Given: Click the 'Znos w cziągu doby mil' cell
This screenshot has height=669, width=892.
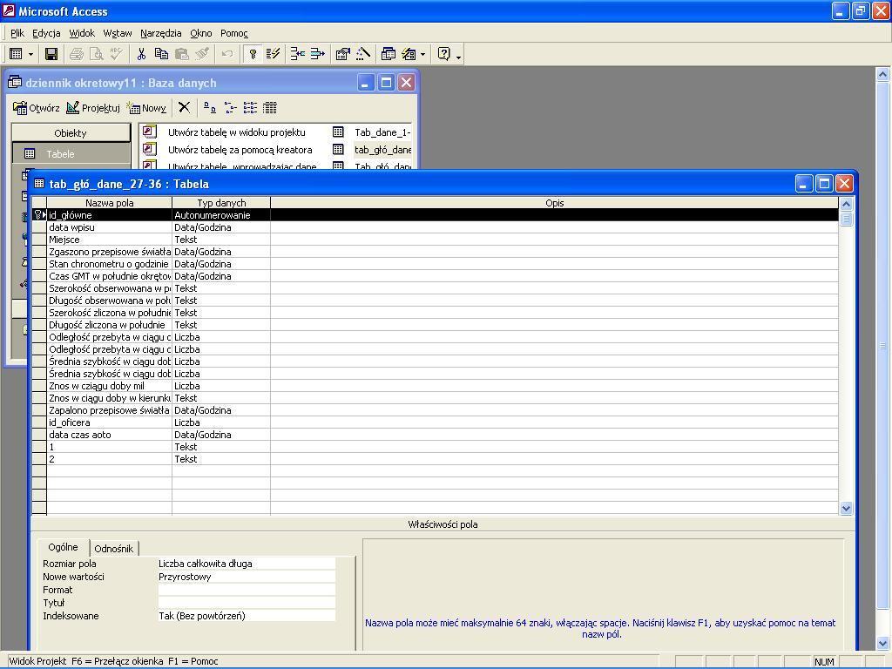Looking at the screenshot, I should coord(109,386).
